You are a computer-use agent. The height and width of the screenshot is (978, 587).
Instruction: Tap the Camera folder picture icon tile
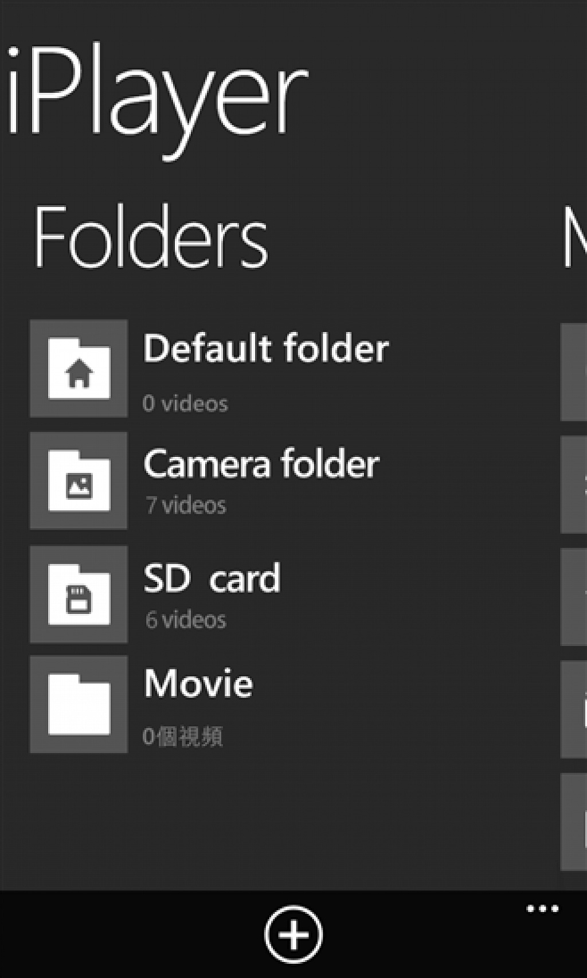pyautogui.click(x=79, y=480)
